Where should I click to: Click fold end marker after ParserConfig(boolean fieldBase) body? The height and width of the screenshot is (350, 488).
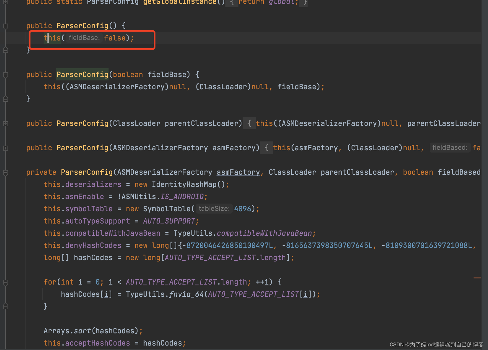[5, 99]
